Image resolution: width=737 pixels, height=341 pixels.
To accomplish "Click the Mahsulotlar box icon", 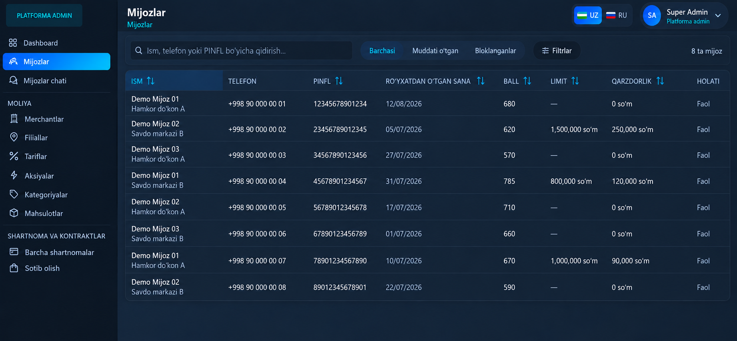I will point(14,213).
